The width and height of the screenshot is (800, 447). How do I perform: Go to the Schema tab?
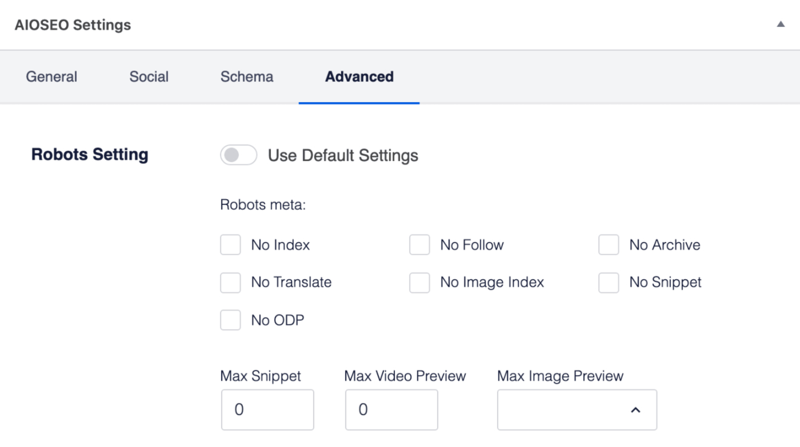click(x=247, y=76)
